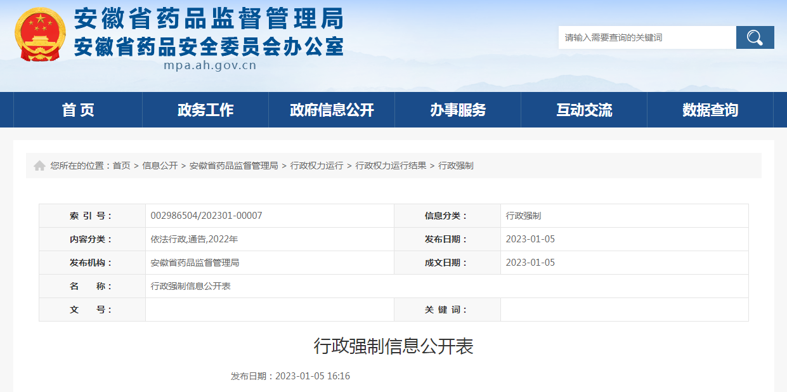The image size is (787, 392).
Task: Click the 索引号 label cell
Action: (92, 216)
